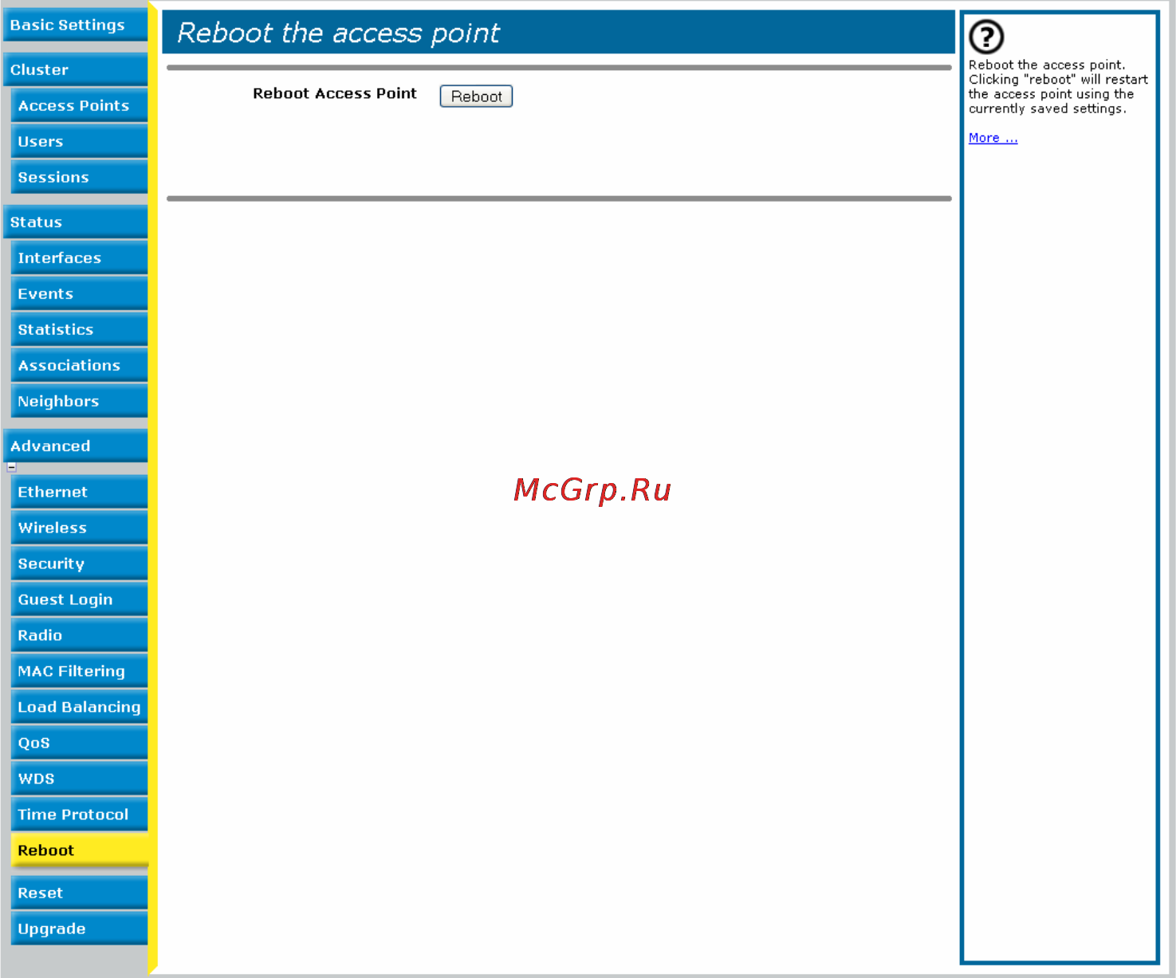Open the Sessions page
This screenshot has width=1176, height=978.
79,177
